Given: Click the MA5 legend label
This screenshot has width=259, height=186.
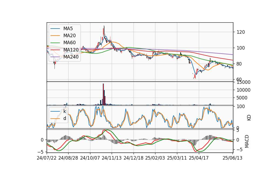Looking at the screenshot, I should pos(68,29).
